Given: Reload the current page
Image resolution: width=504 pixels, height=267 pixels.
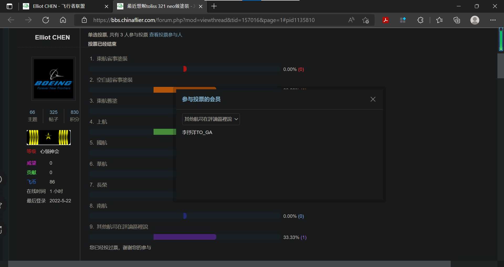Looking at the screenshot, I should tap(46, 20).
